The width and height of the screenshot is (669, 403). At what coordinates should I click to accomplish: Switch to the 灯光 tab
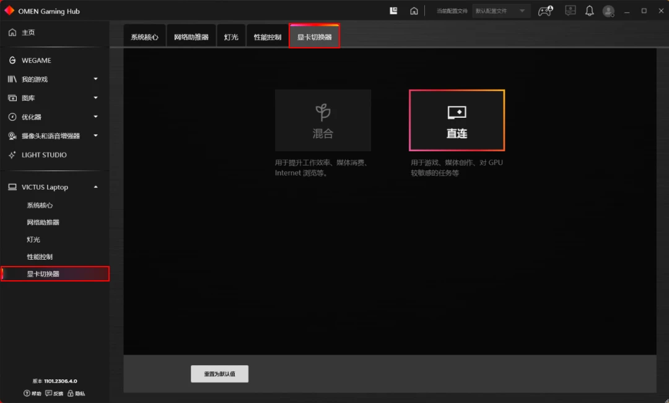point(231,37)
